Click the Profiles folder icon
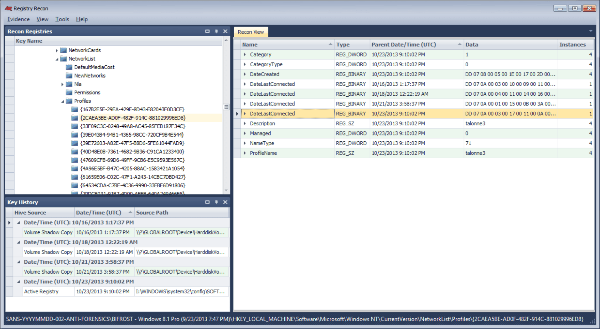 (69, 101)
